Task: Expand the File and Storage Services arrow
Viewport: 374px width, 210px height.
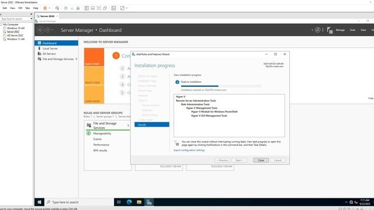Action: point(77,59)
